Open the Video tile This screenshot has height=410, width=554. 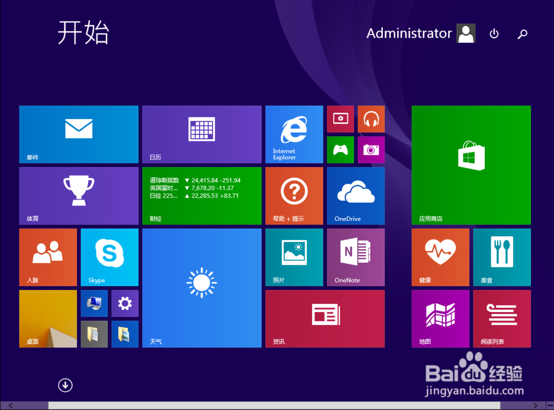[340, 119]
